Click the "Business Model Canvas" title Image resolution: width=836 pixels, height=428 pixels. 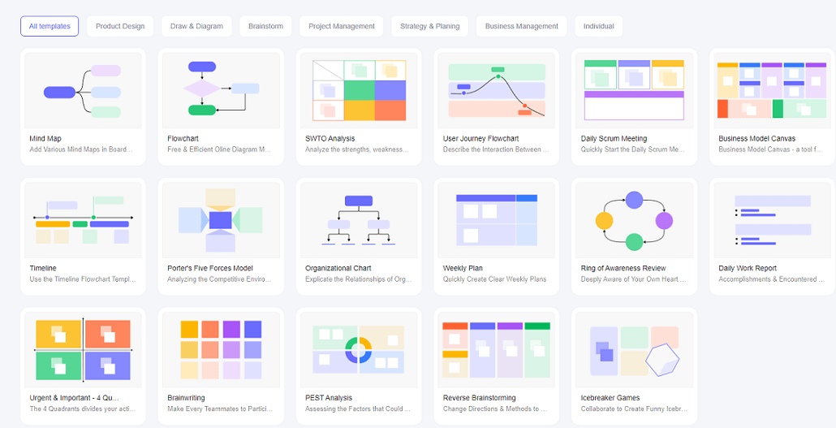756,139
